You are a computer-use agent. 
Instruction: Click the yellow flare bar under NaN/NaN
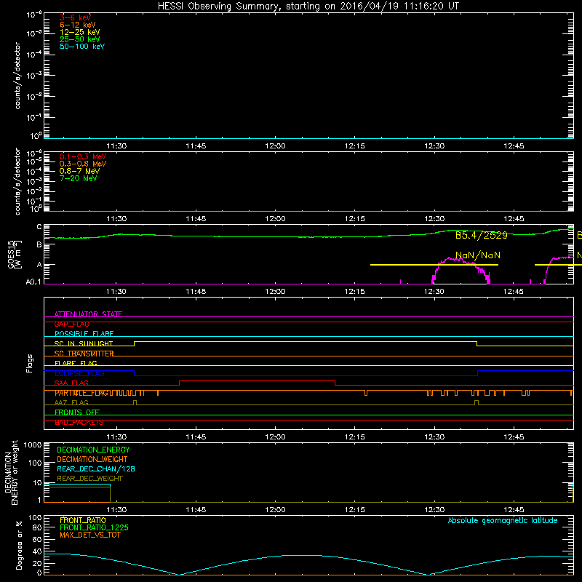click(x=434, y=265)
